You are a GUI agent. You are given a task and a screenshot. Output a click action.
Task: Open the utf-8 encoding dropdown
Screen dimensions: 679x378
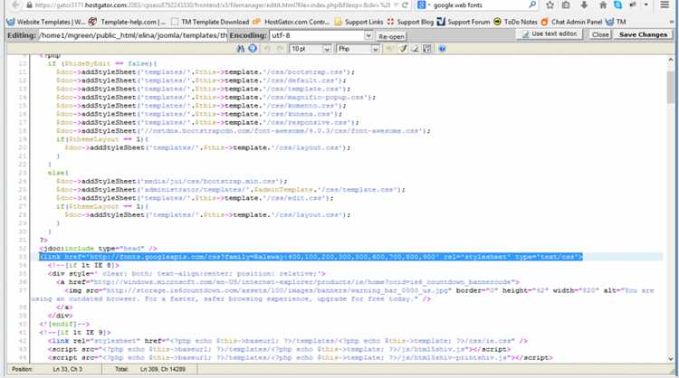[x=320, y=35]
